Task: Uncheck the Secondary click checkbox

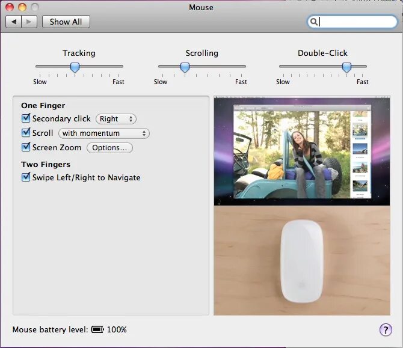Action: point(26,118)
